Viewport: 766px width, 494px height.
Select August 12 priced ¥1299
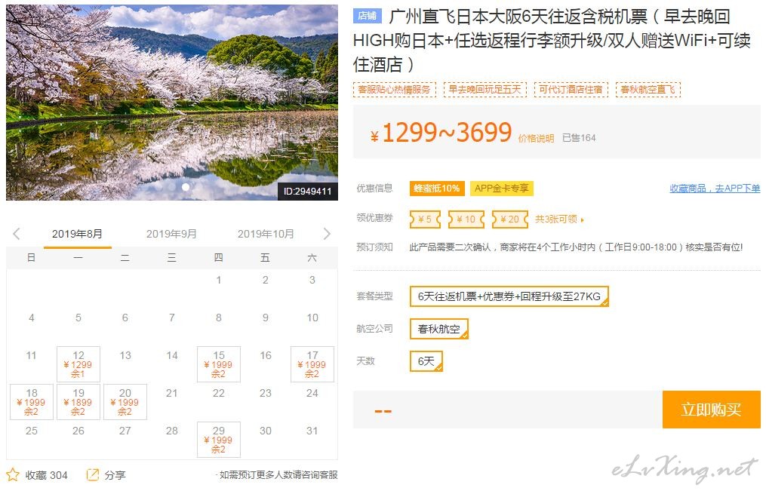[x=78, y=364]
